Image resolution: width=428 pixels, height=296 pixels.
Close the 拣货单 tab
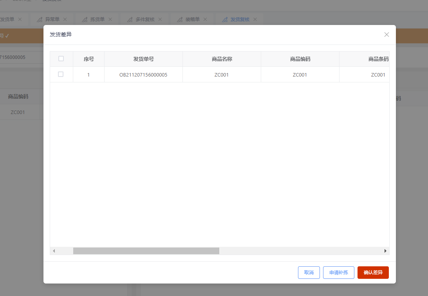tap(110, 20)
